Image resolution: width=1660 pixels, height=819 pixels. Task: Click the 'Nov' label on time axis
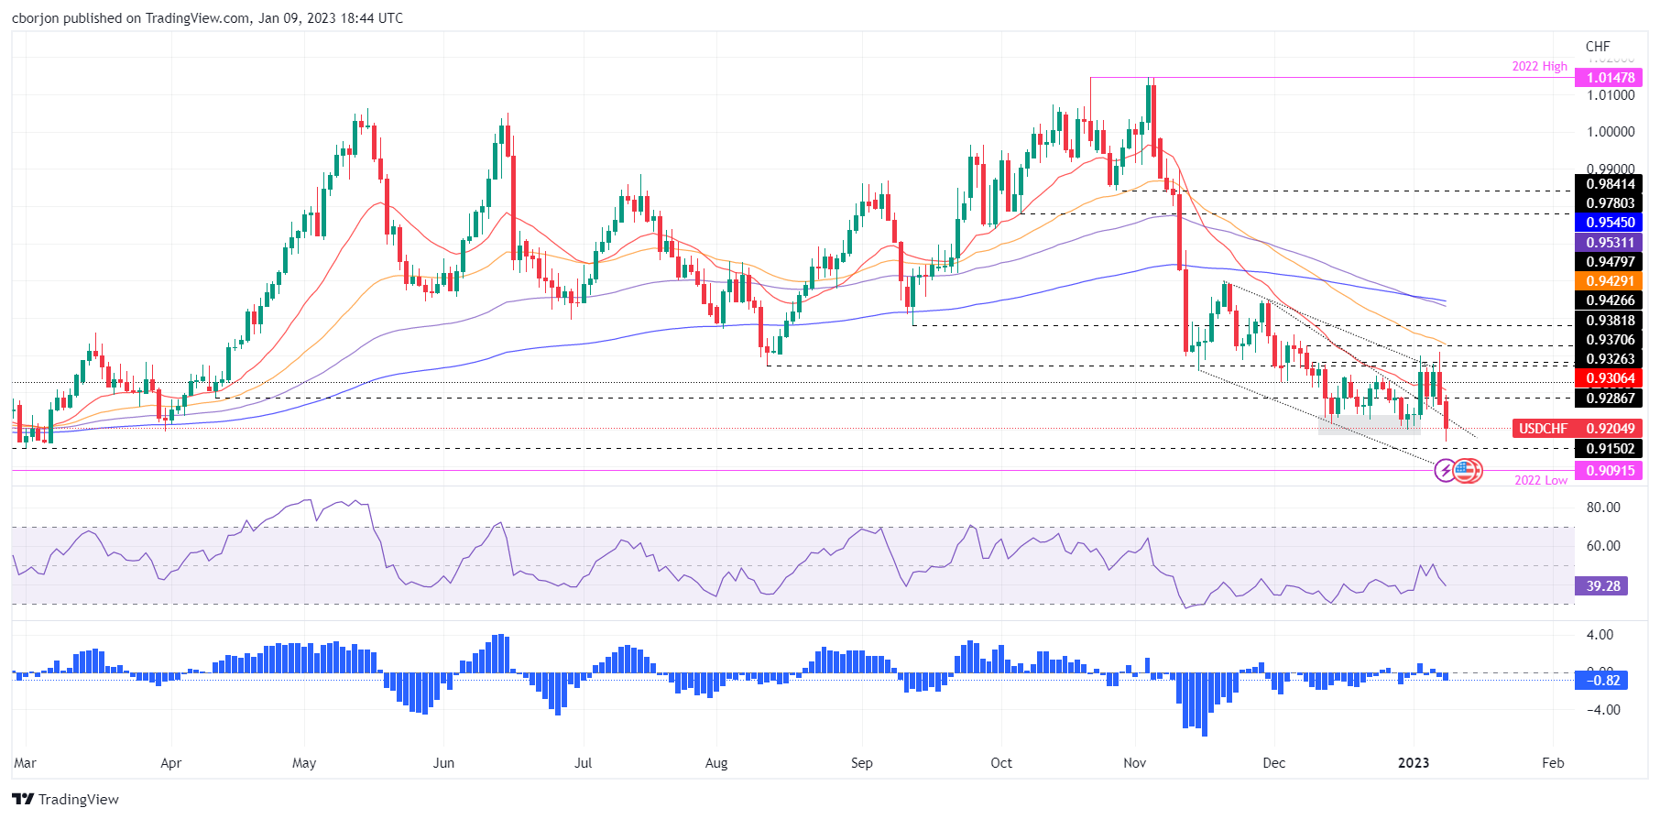point(1135,763)
